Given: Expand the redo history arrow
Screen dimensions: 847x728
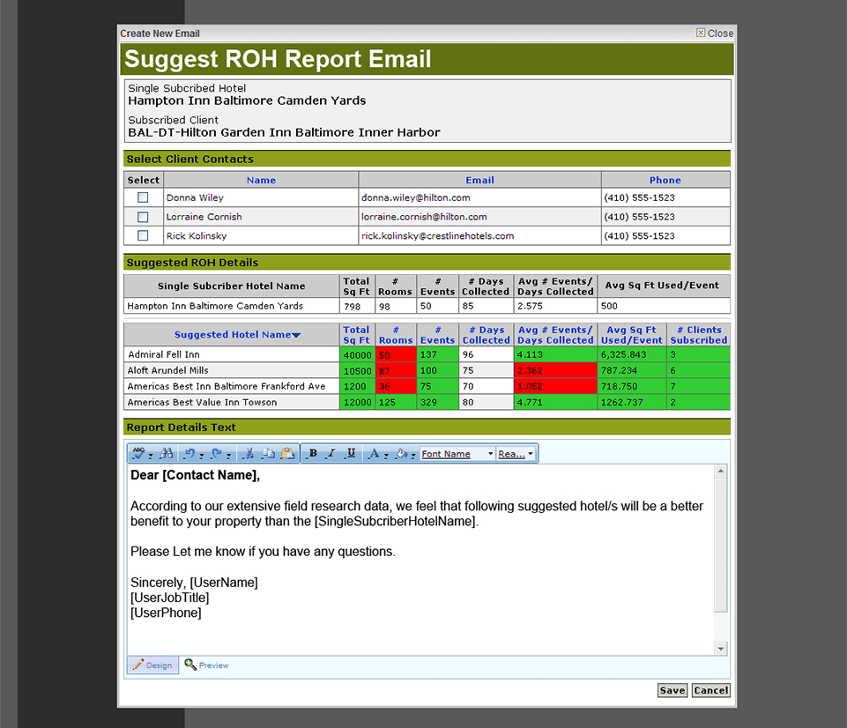Looking at the screenshot, I should click(228, 456).
